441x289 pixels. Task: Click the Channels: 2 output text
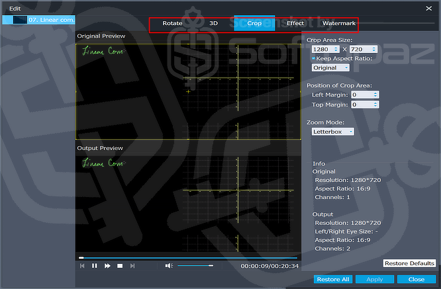[x=332, y=249]
